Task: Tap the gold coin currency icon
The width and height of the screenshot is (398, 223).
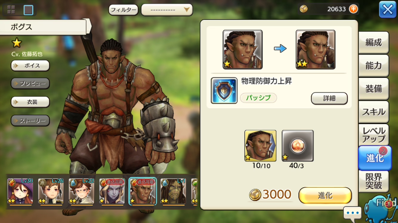Action: pos(303,9)
